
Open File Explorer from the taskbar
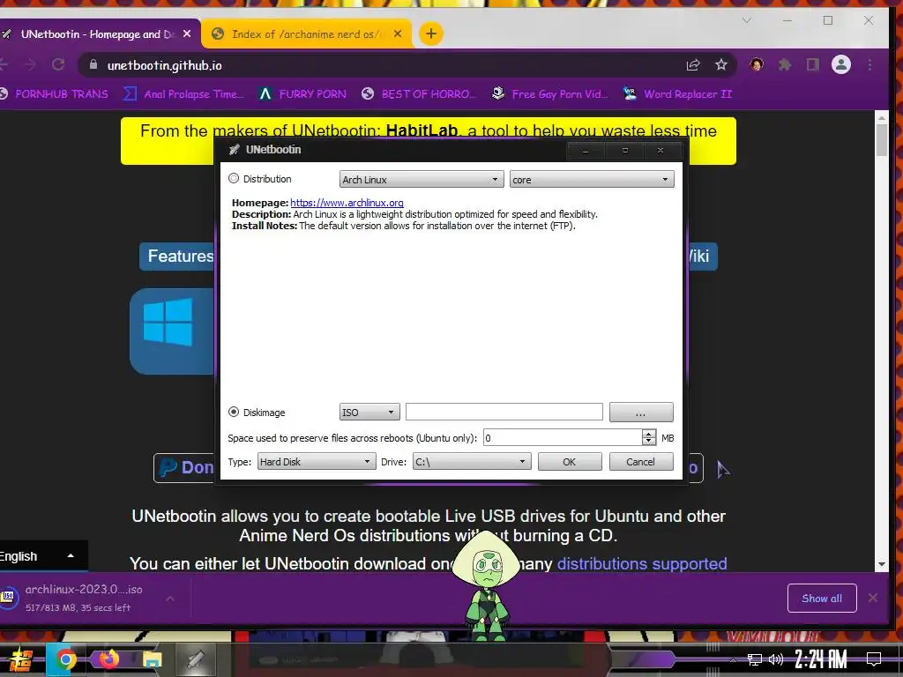152,659
